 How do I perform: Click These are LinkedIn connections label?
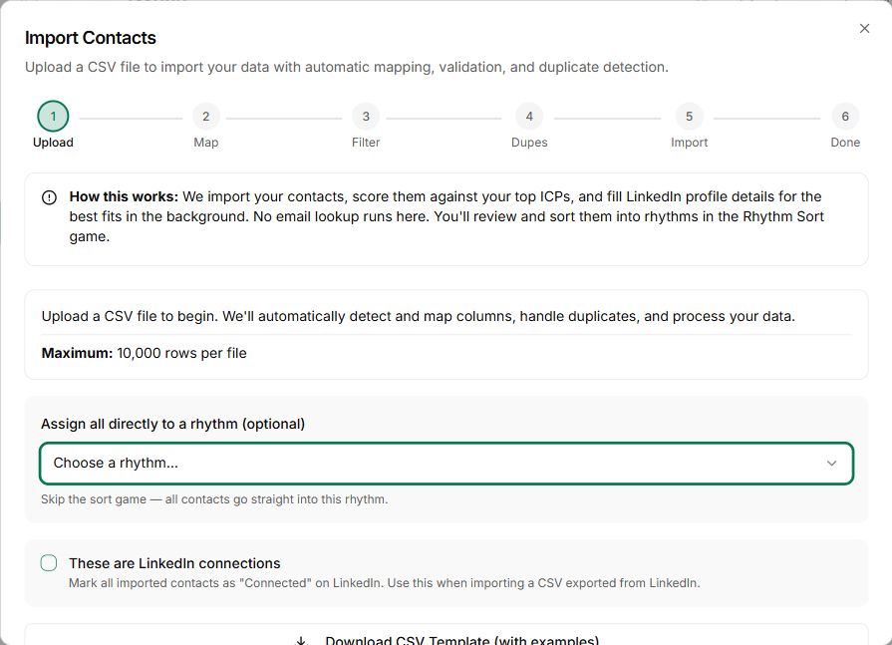pyautogui.click(x=174, y=563)
